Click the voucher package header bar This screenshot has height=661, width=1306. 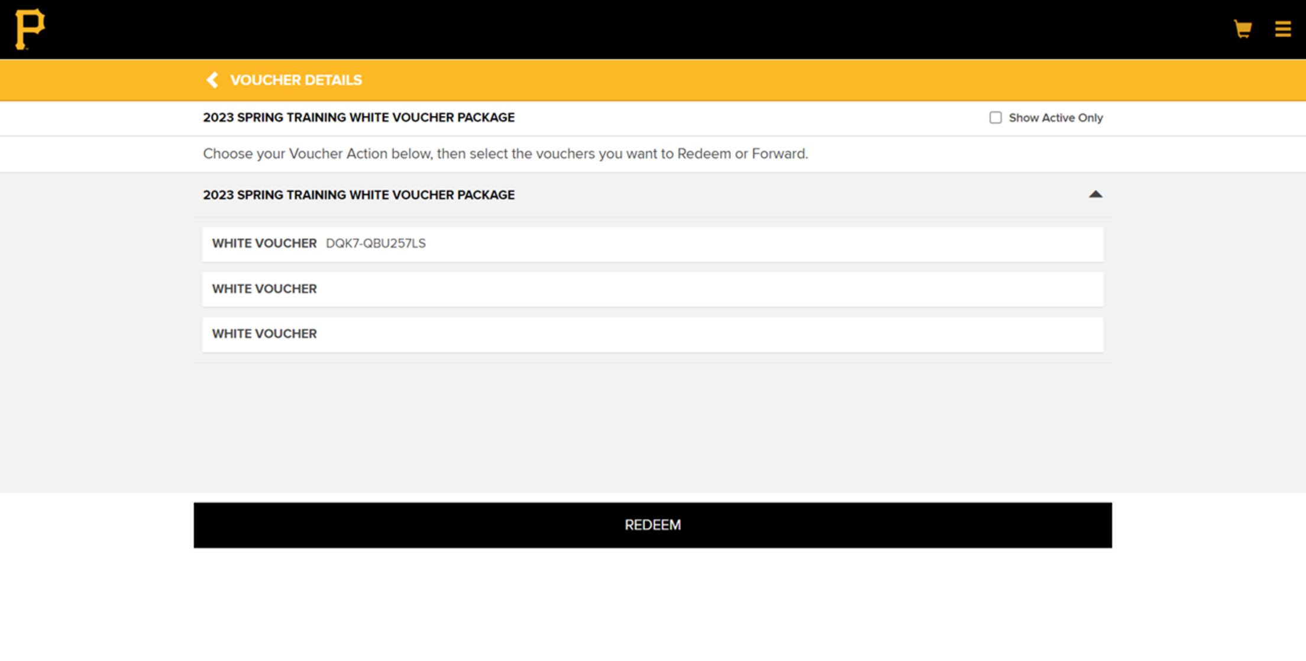pos(651,195)
